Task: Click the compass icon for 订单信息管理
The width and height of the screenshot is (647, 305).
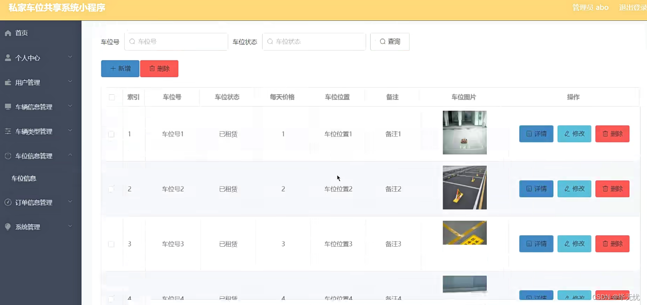Action: tap(8, 202)
